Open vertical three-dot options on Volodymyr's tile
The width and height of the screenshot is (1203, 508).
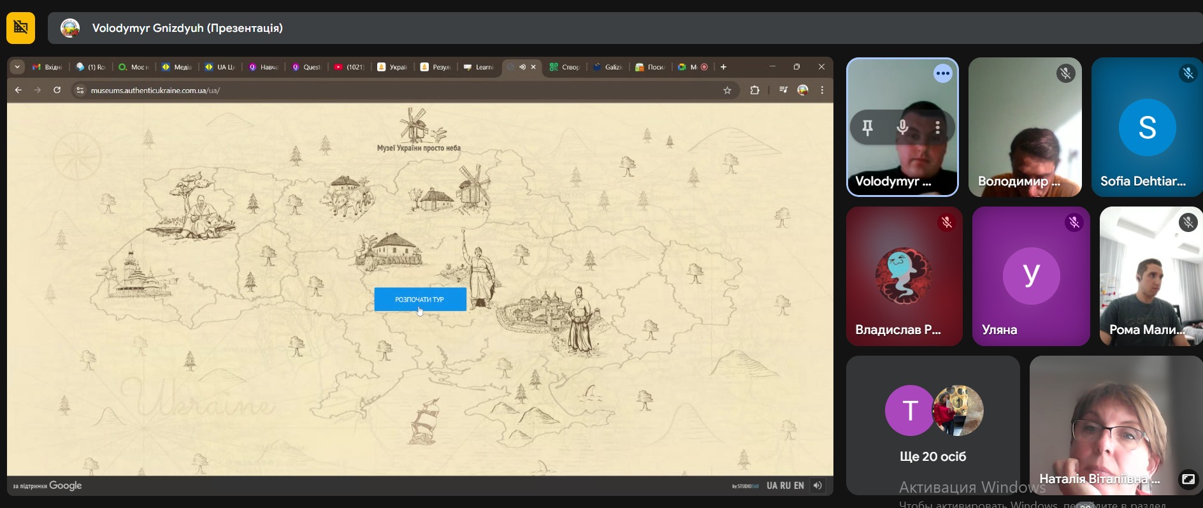[x=937, y=127]
